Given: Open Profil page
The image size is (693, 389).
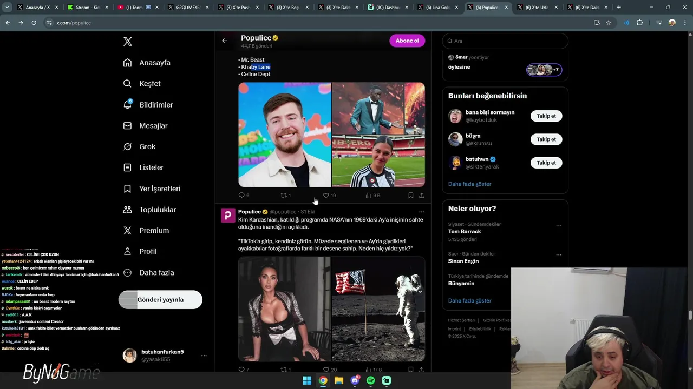Looking at the screenshot, I should coord(140,251).
